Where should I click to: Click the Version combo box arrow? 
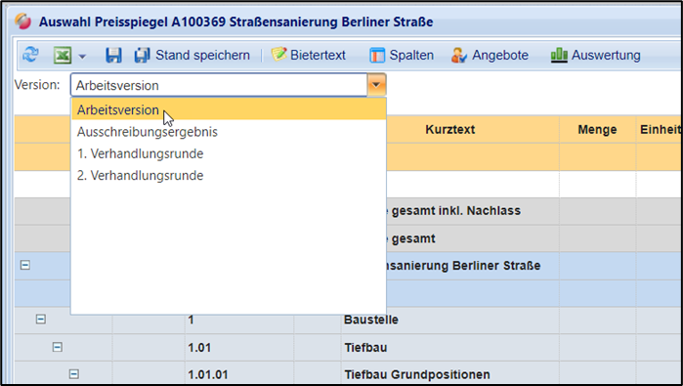coord(376,85)
